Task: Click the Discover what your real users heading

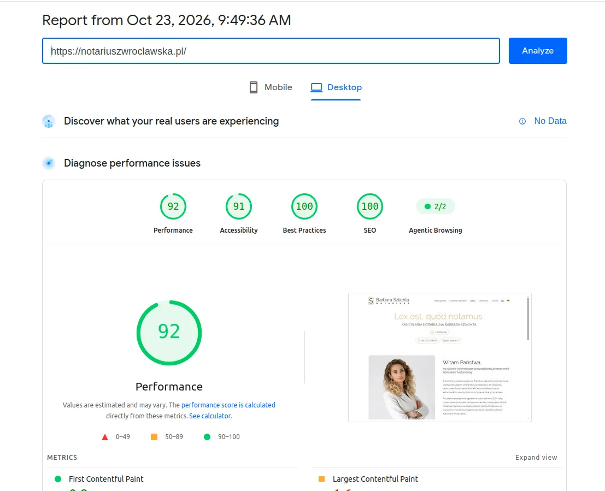Action: (171, 121)
